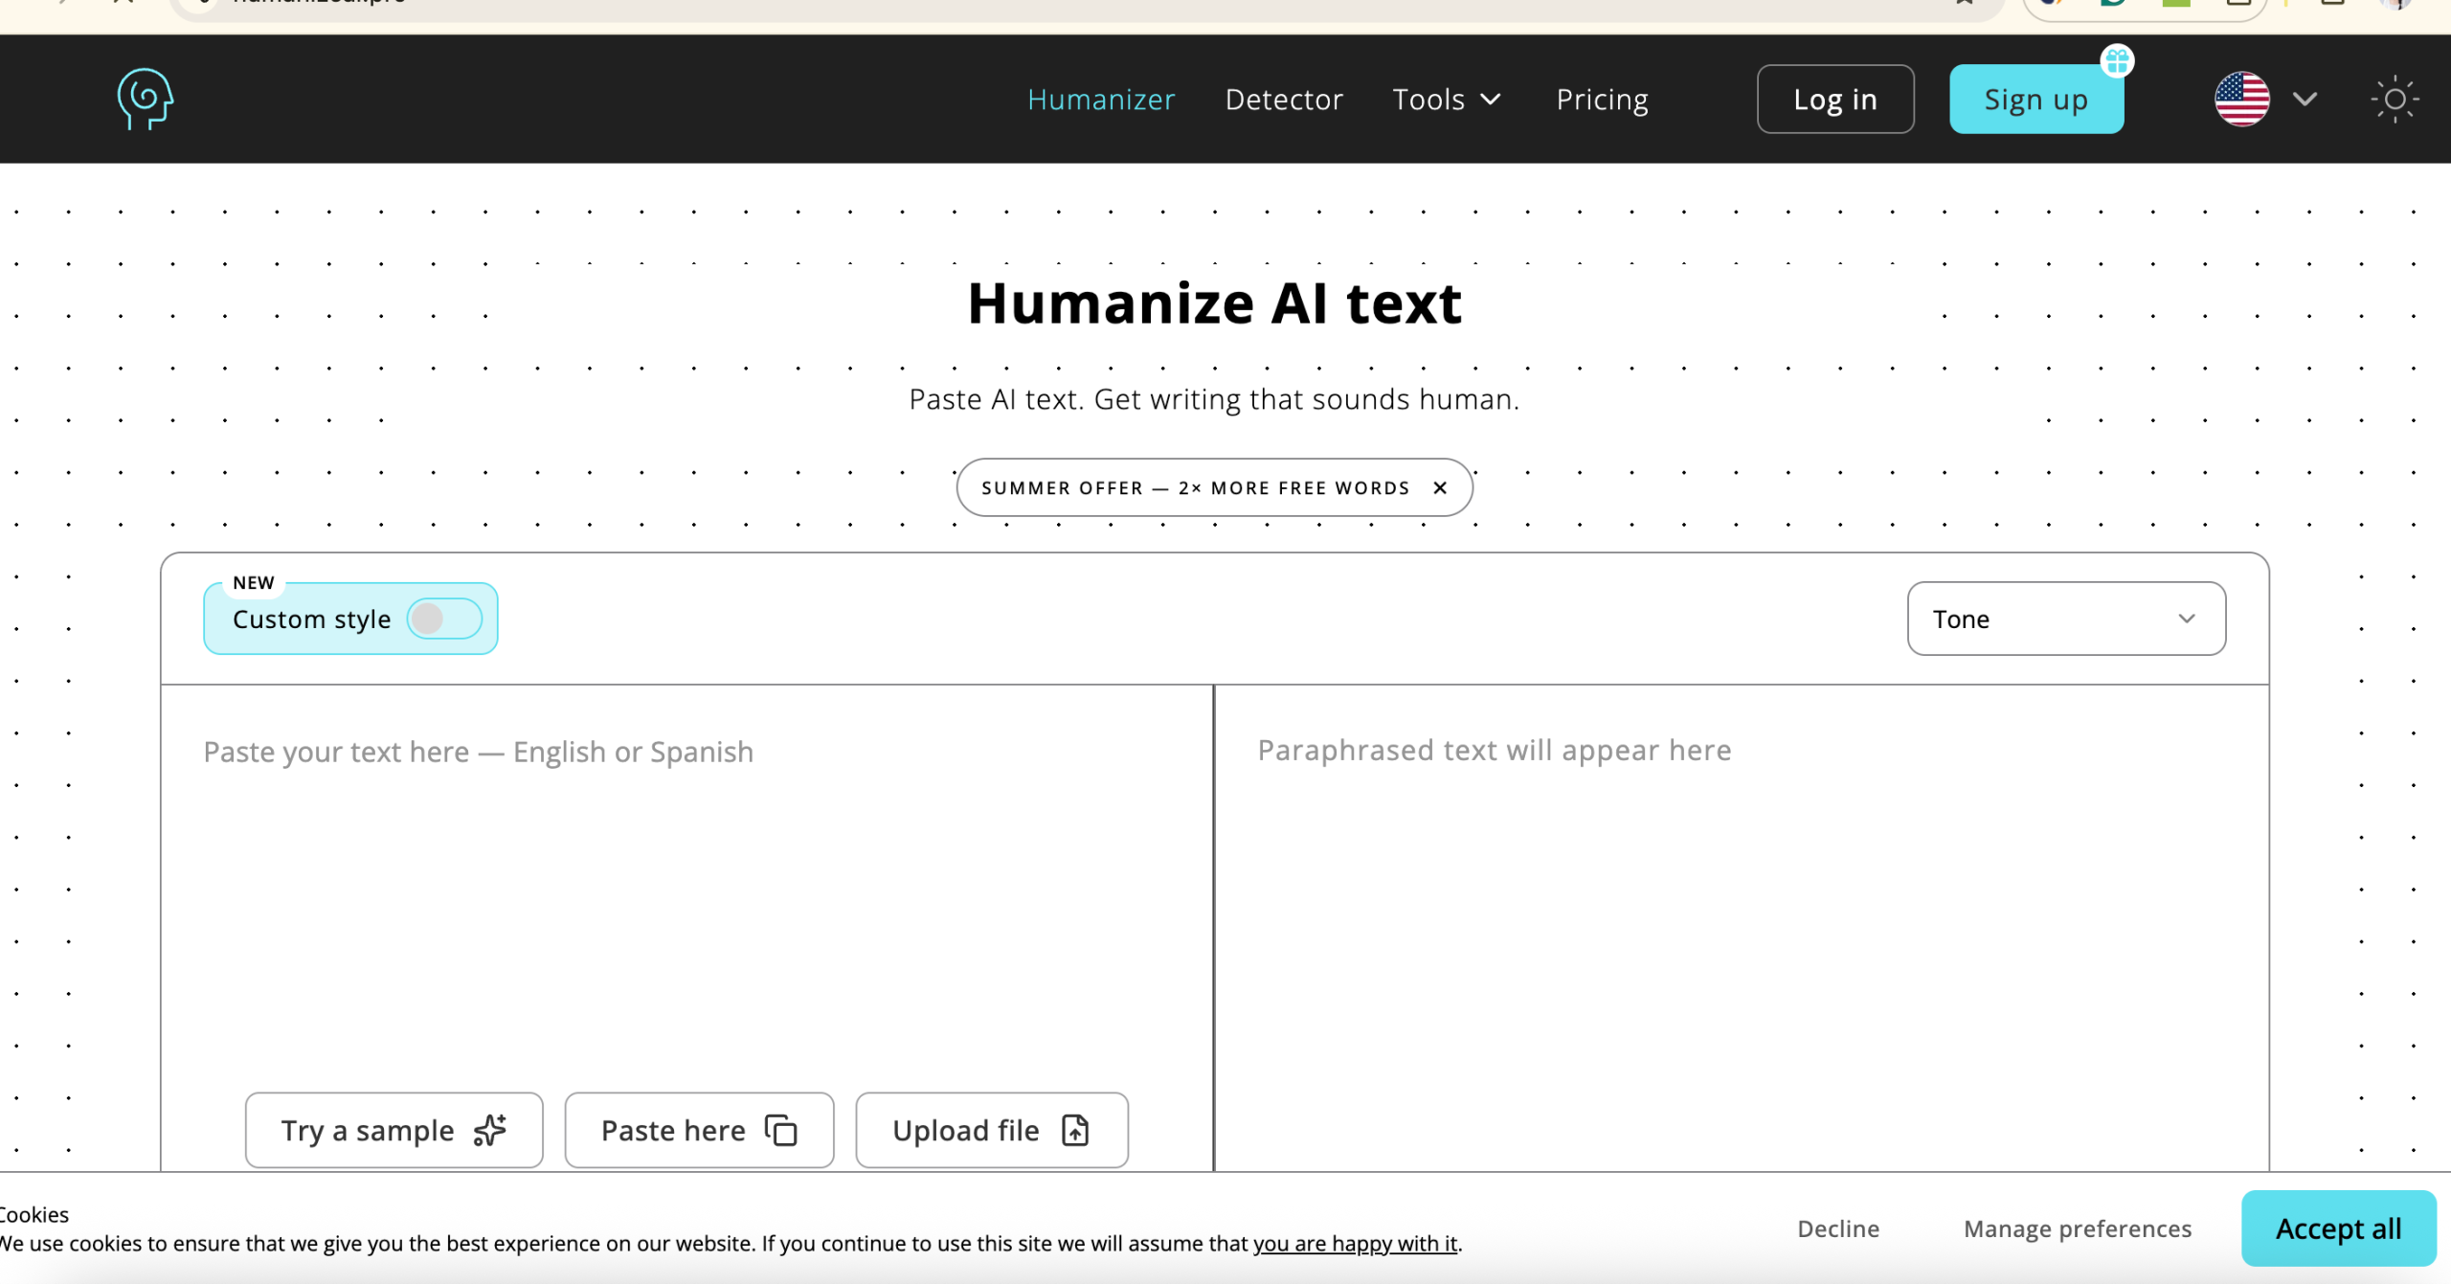2451x1284 pixels.
Task: Open language selector chevron
Action: point(2305,100)
